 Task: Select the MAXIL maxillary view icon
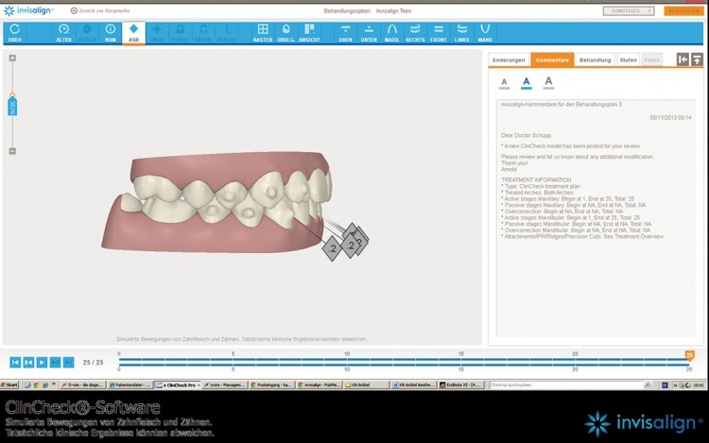(392, 30)
